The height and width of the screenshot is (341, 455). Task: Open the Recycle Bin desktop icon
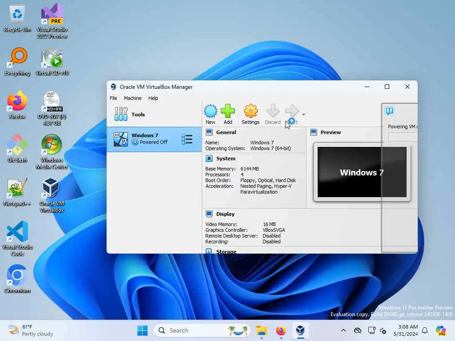[17, 19]
